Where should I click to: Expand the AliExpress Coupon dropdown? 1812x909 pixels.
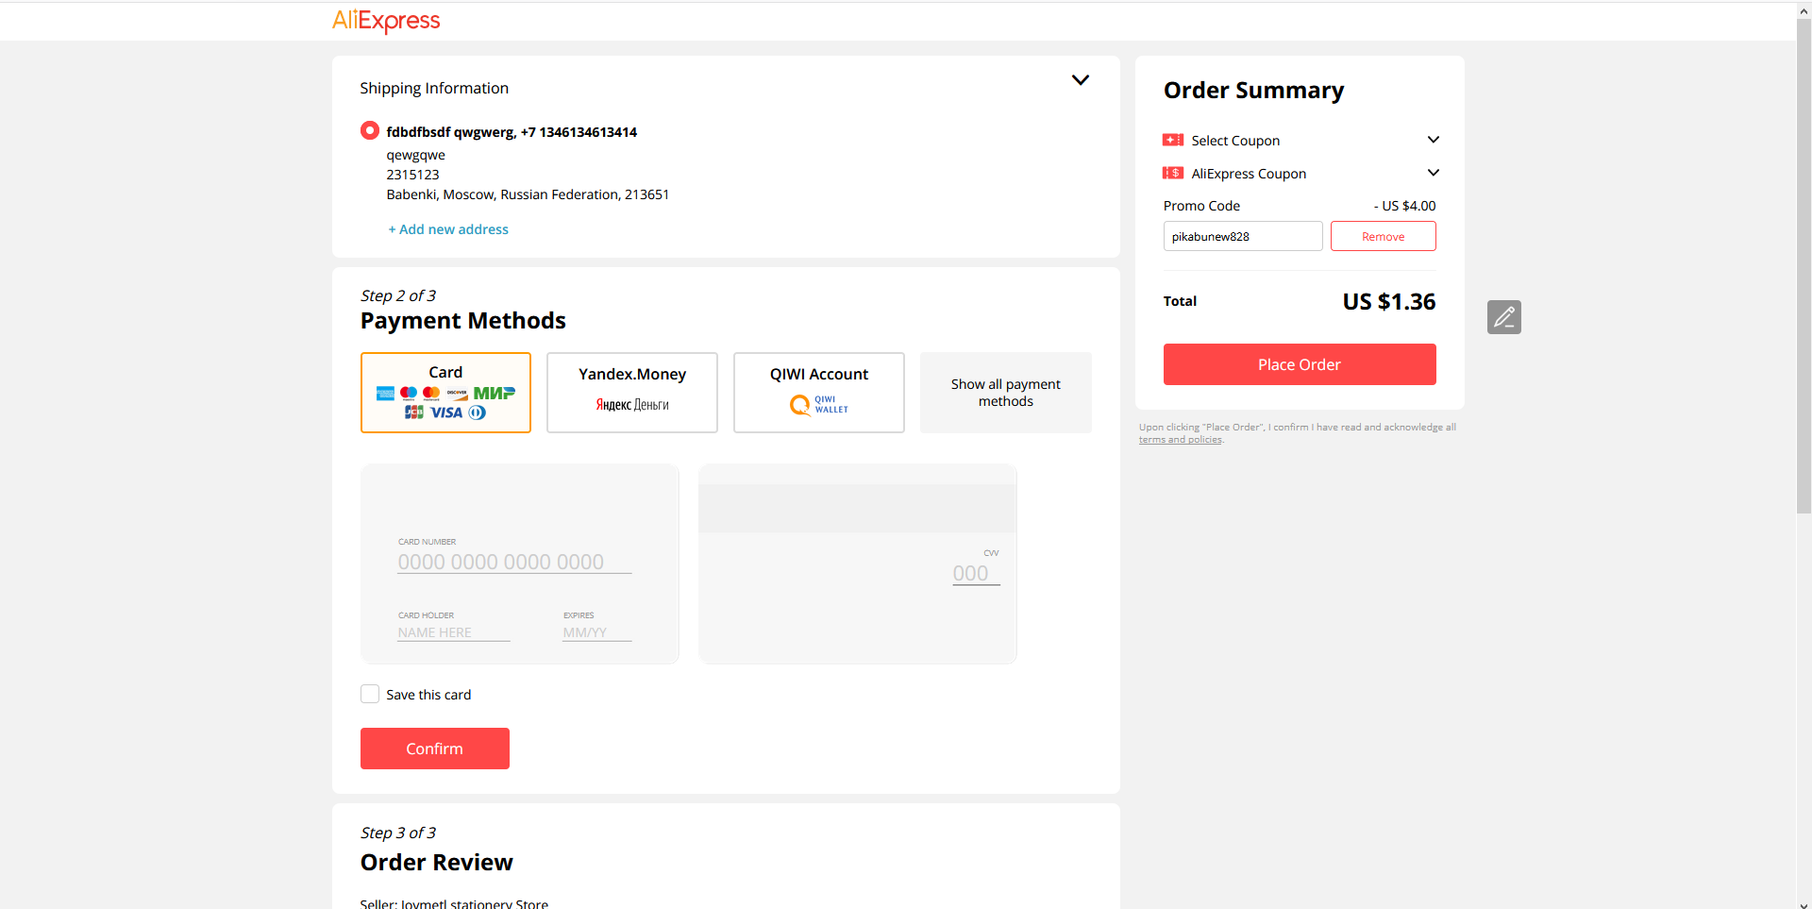1434,173
